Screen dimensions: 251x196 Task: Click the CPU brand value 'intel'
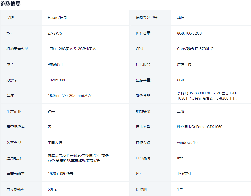pyautogui.click(x=181, y=158)
